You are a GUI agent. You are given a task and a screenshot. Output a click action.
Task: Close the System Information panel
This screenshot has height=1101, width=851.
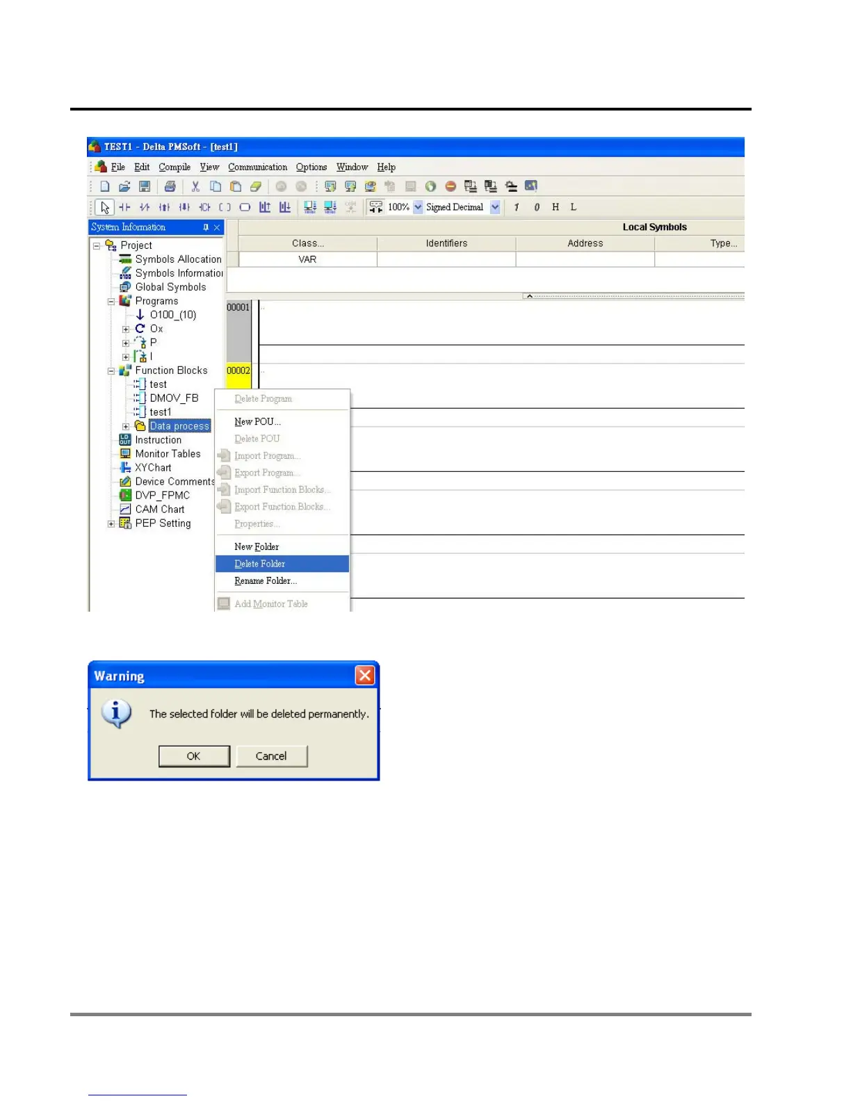coord(217,227)
